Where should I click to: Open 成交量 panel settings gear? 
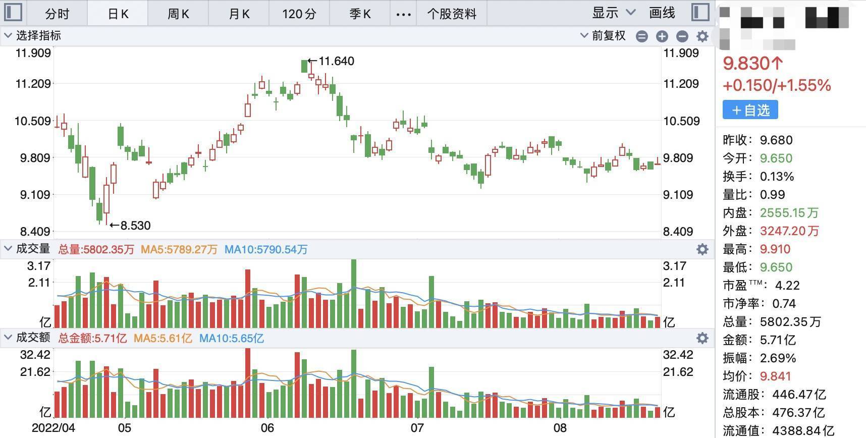pyautogui.click(x=702, y=249)
